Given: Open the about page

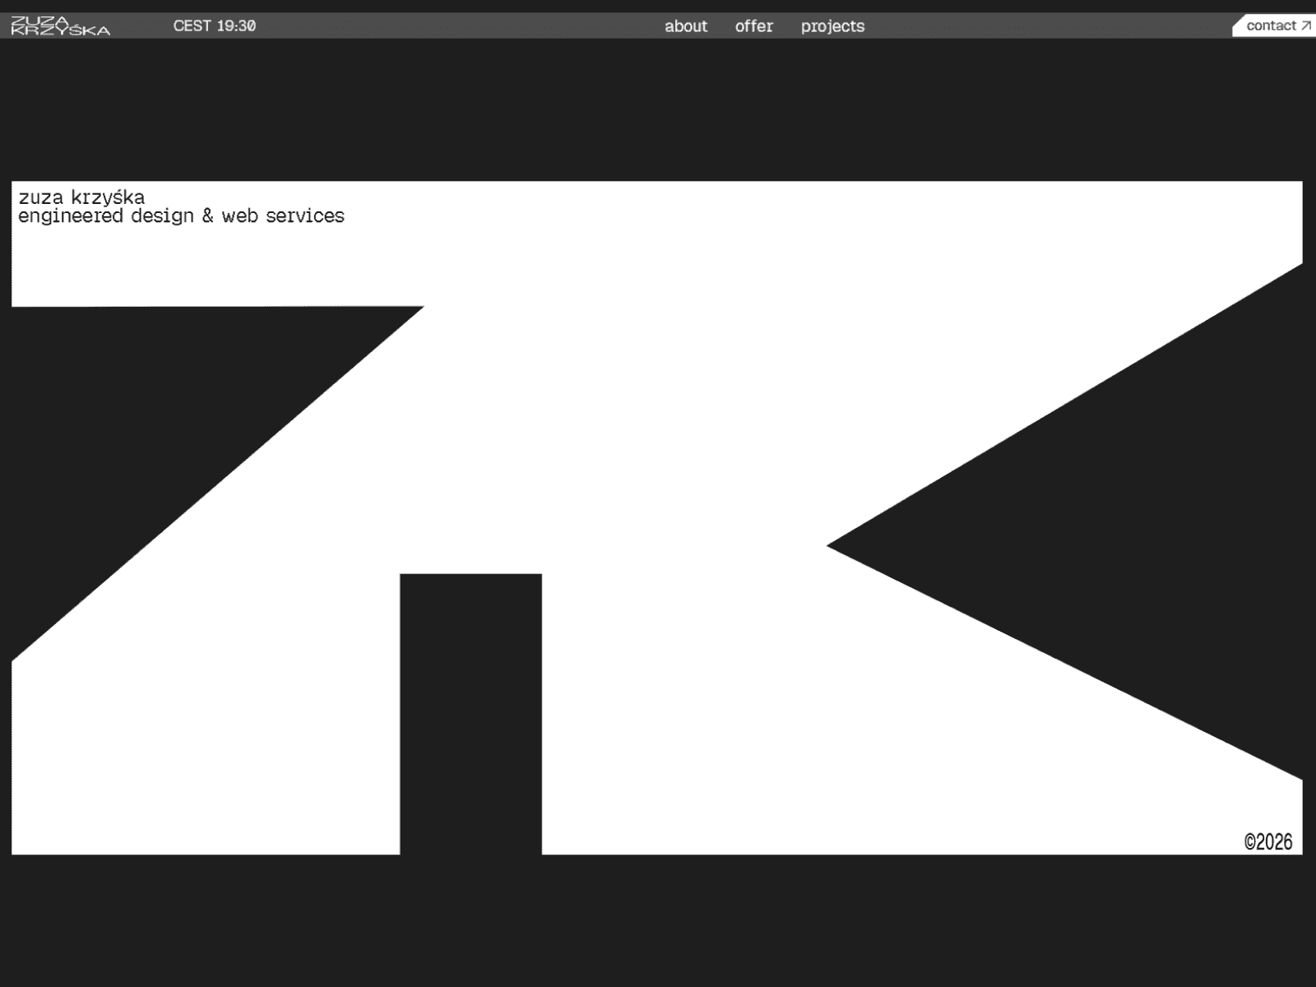Looking at the screenshot, I should pos(686,26).
